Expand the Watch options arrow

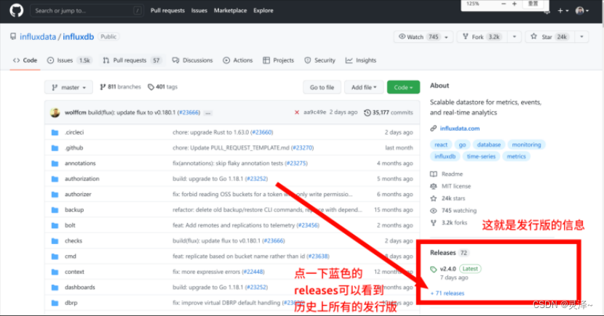(447, 37)
